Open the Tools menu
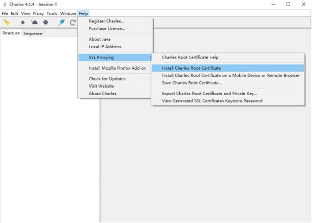Image resolution: width=312 pixels, height=223 pixels. [52, 13]
